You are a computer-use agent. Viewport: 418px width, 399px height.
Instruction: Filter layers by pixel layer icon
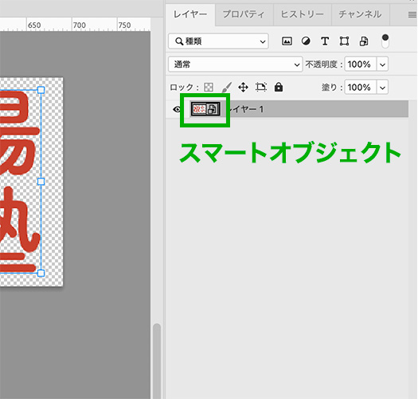click(x=287, y=41)
